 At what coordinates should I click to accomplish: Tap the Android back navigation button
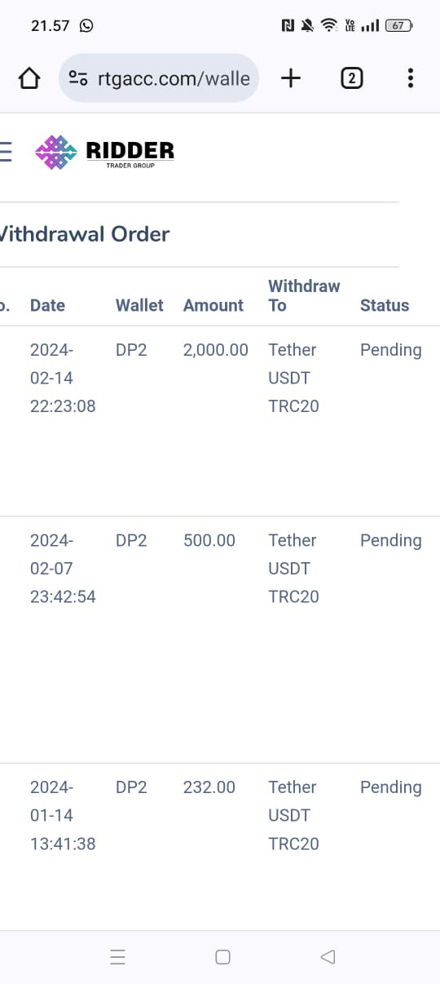click(x=328, y=956)
